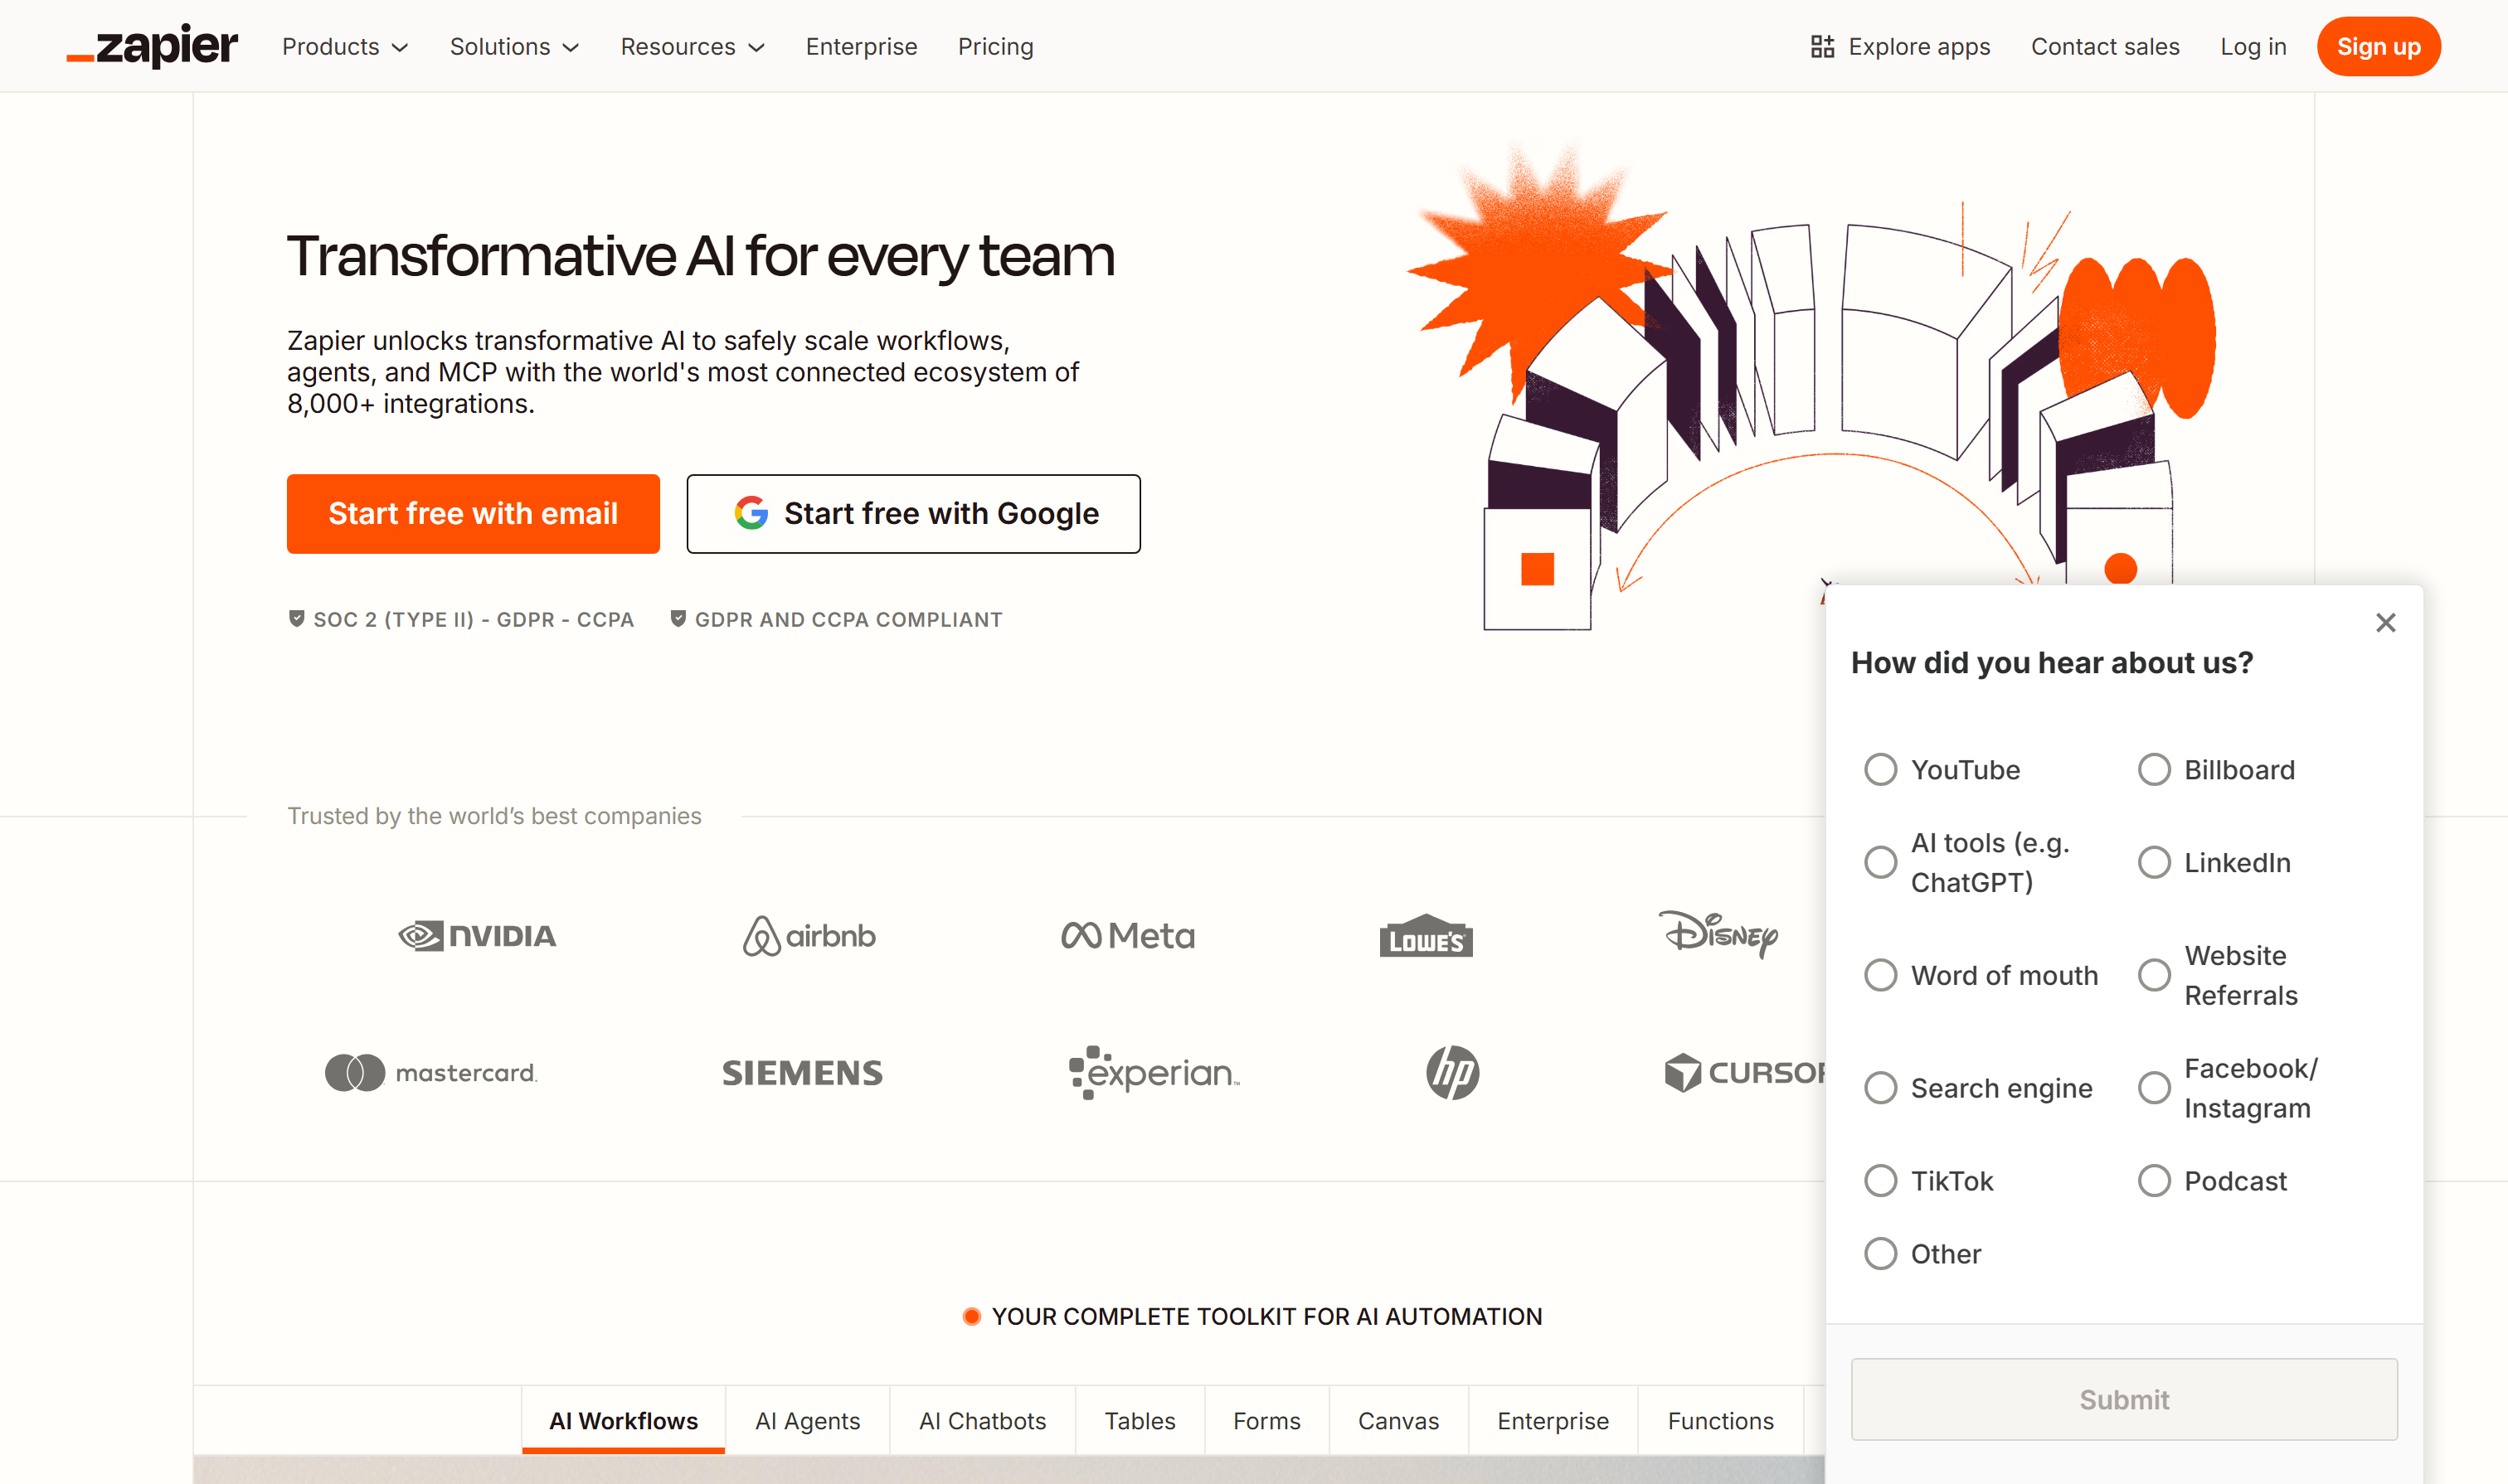Choose Word of mouth in the survey
This screenshot has height=1484, width=2508.
(1881, 974)
